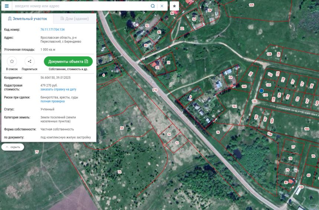Screen dimensions: 319x210
Task: Select parcel 55 on the map
Action: click(x=122, y=128)
